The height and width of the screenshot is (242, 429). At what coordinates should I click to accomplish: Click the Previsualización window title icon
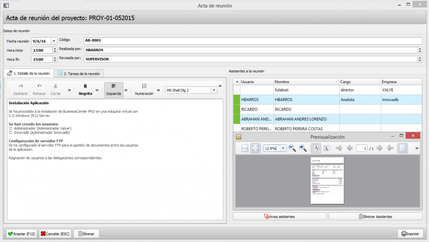tap(239, 137)
